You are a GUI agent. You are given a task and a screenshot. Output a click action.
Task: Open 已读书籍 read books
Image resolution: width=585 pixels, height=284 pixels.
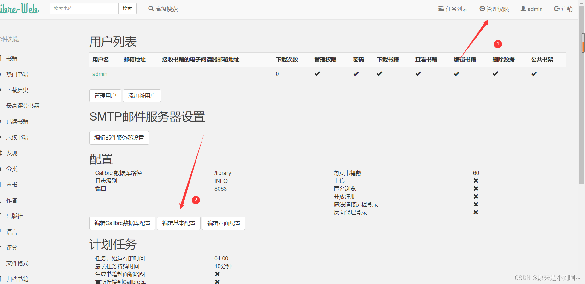17,122
